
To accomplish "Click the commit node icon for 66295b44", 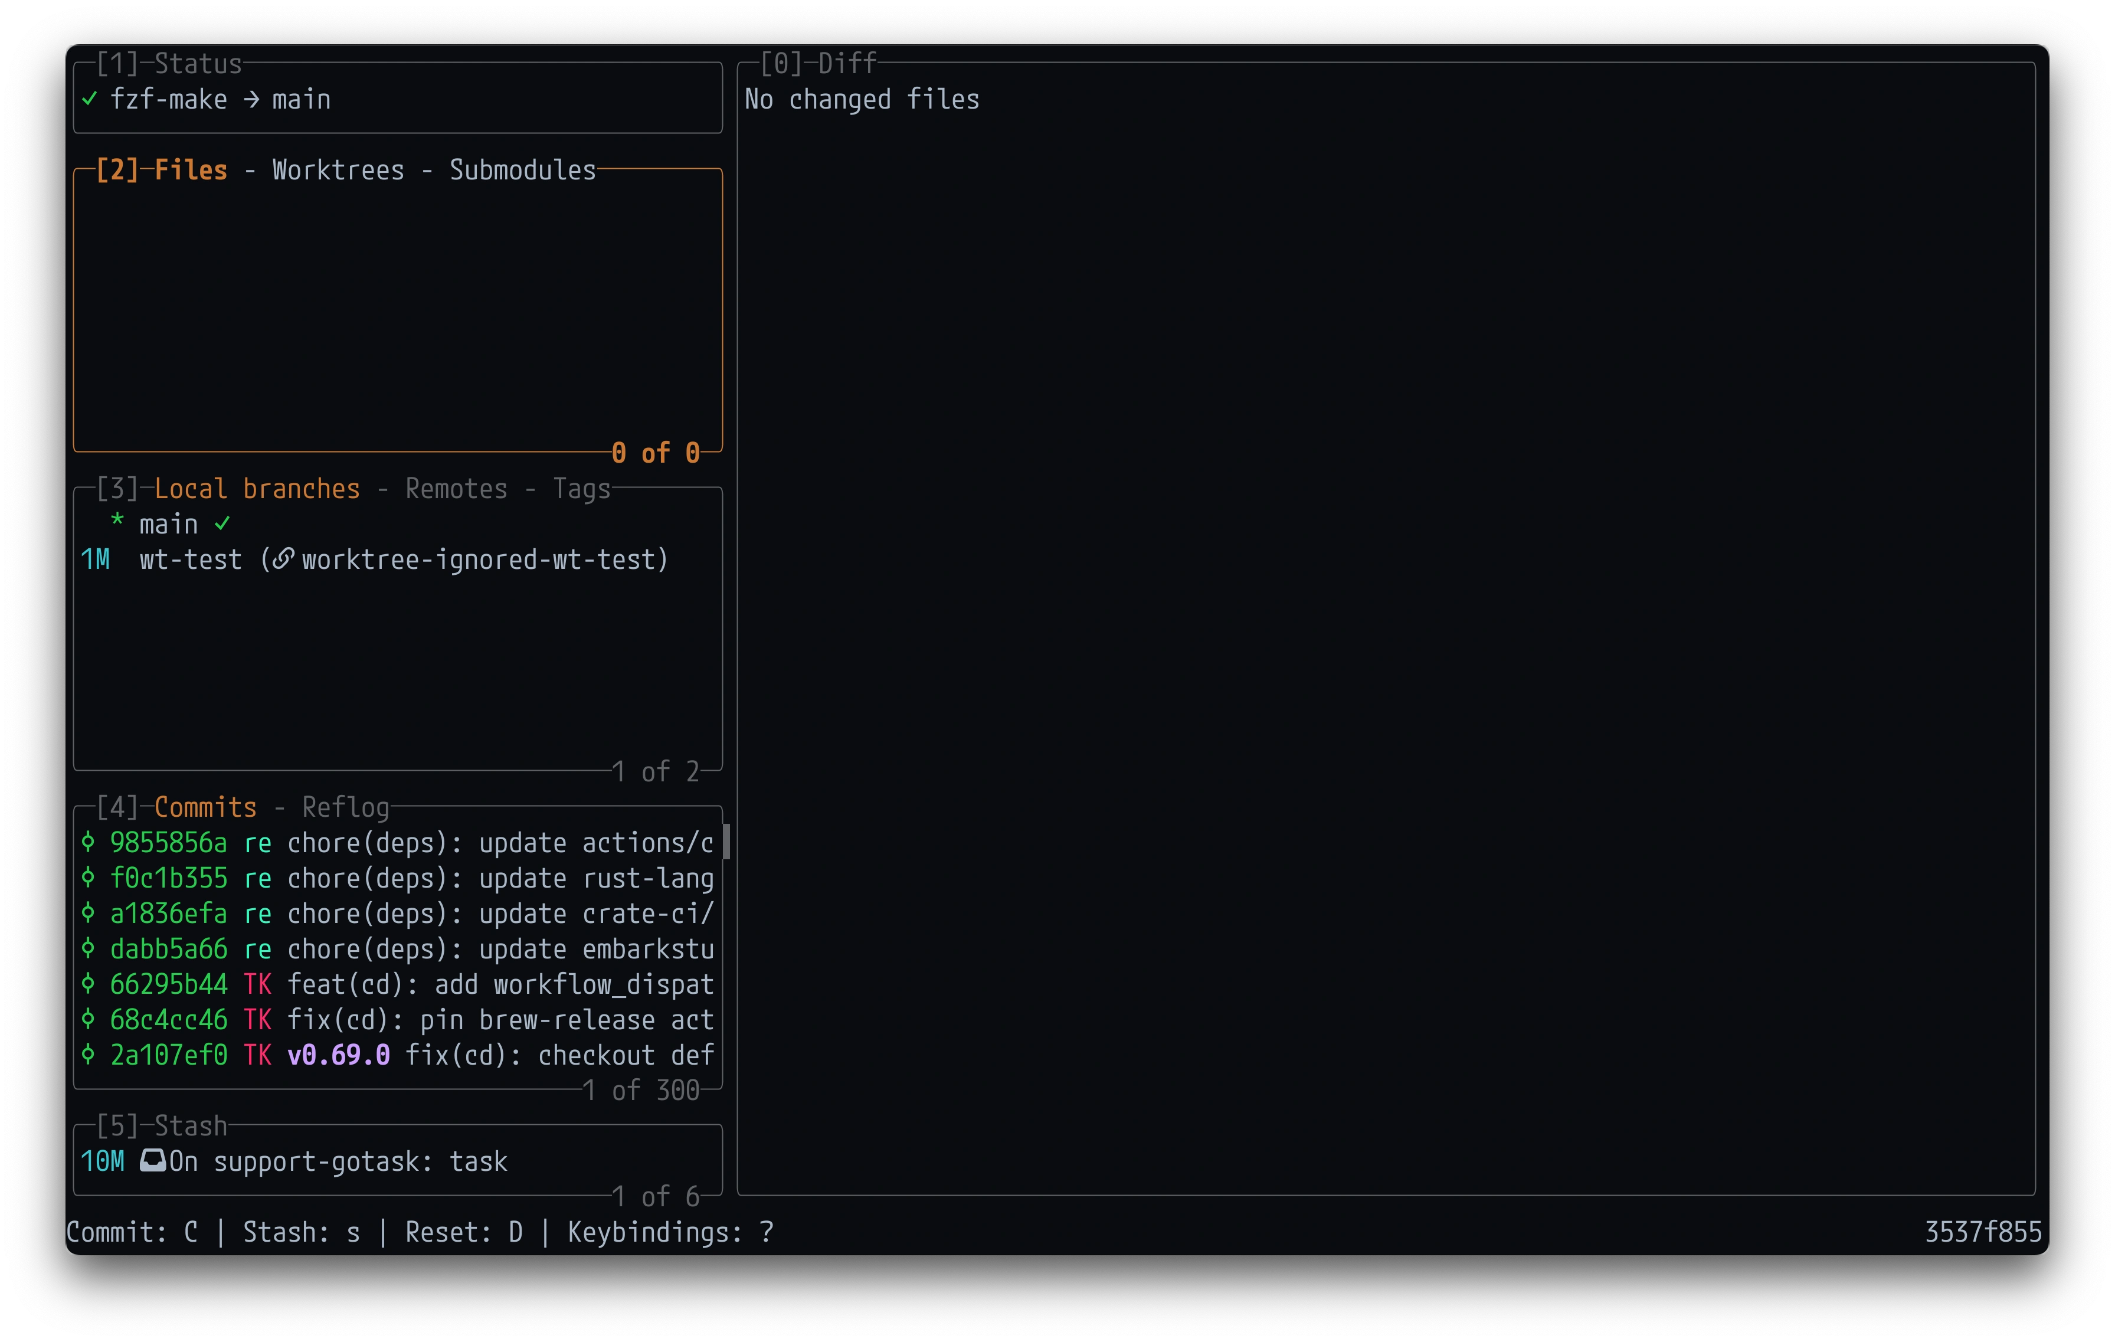I will (88, 984).
